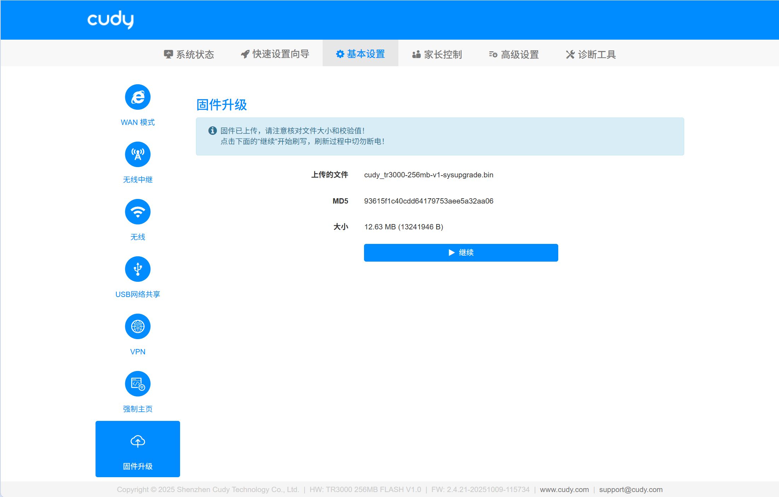The image size is (779, 497).
Task: Click the Copyright 2025 Shenzhen Cudy footer text
Action: tap(208, 490)
